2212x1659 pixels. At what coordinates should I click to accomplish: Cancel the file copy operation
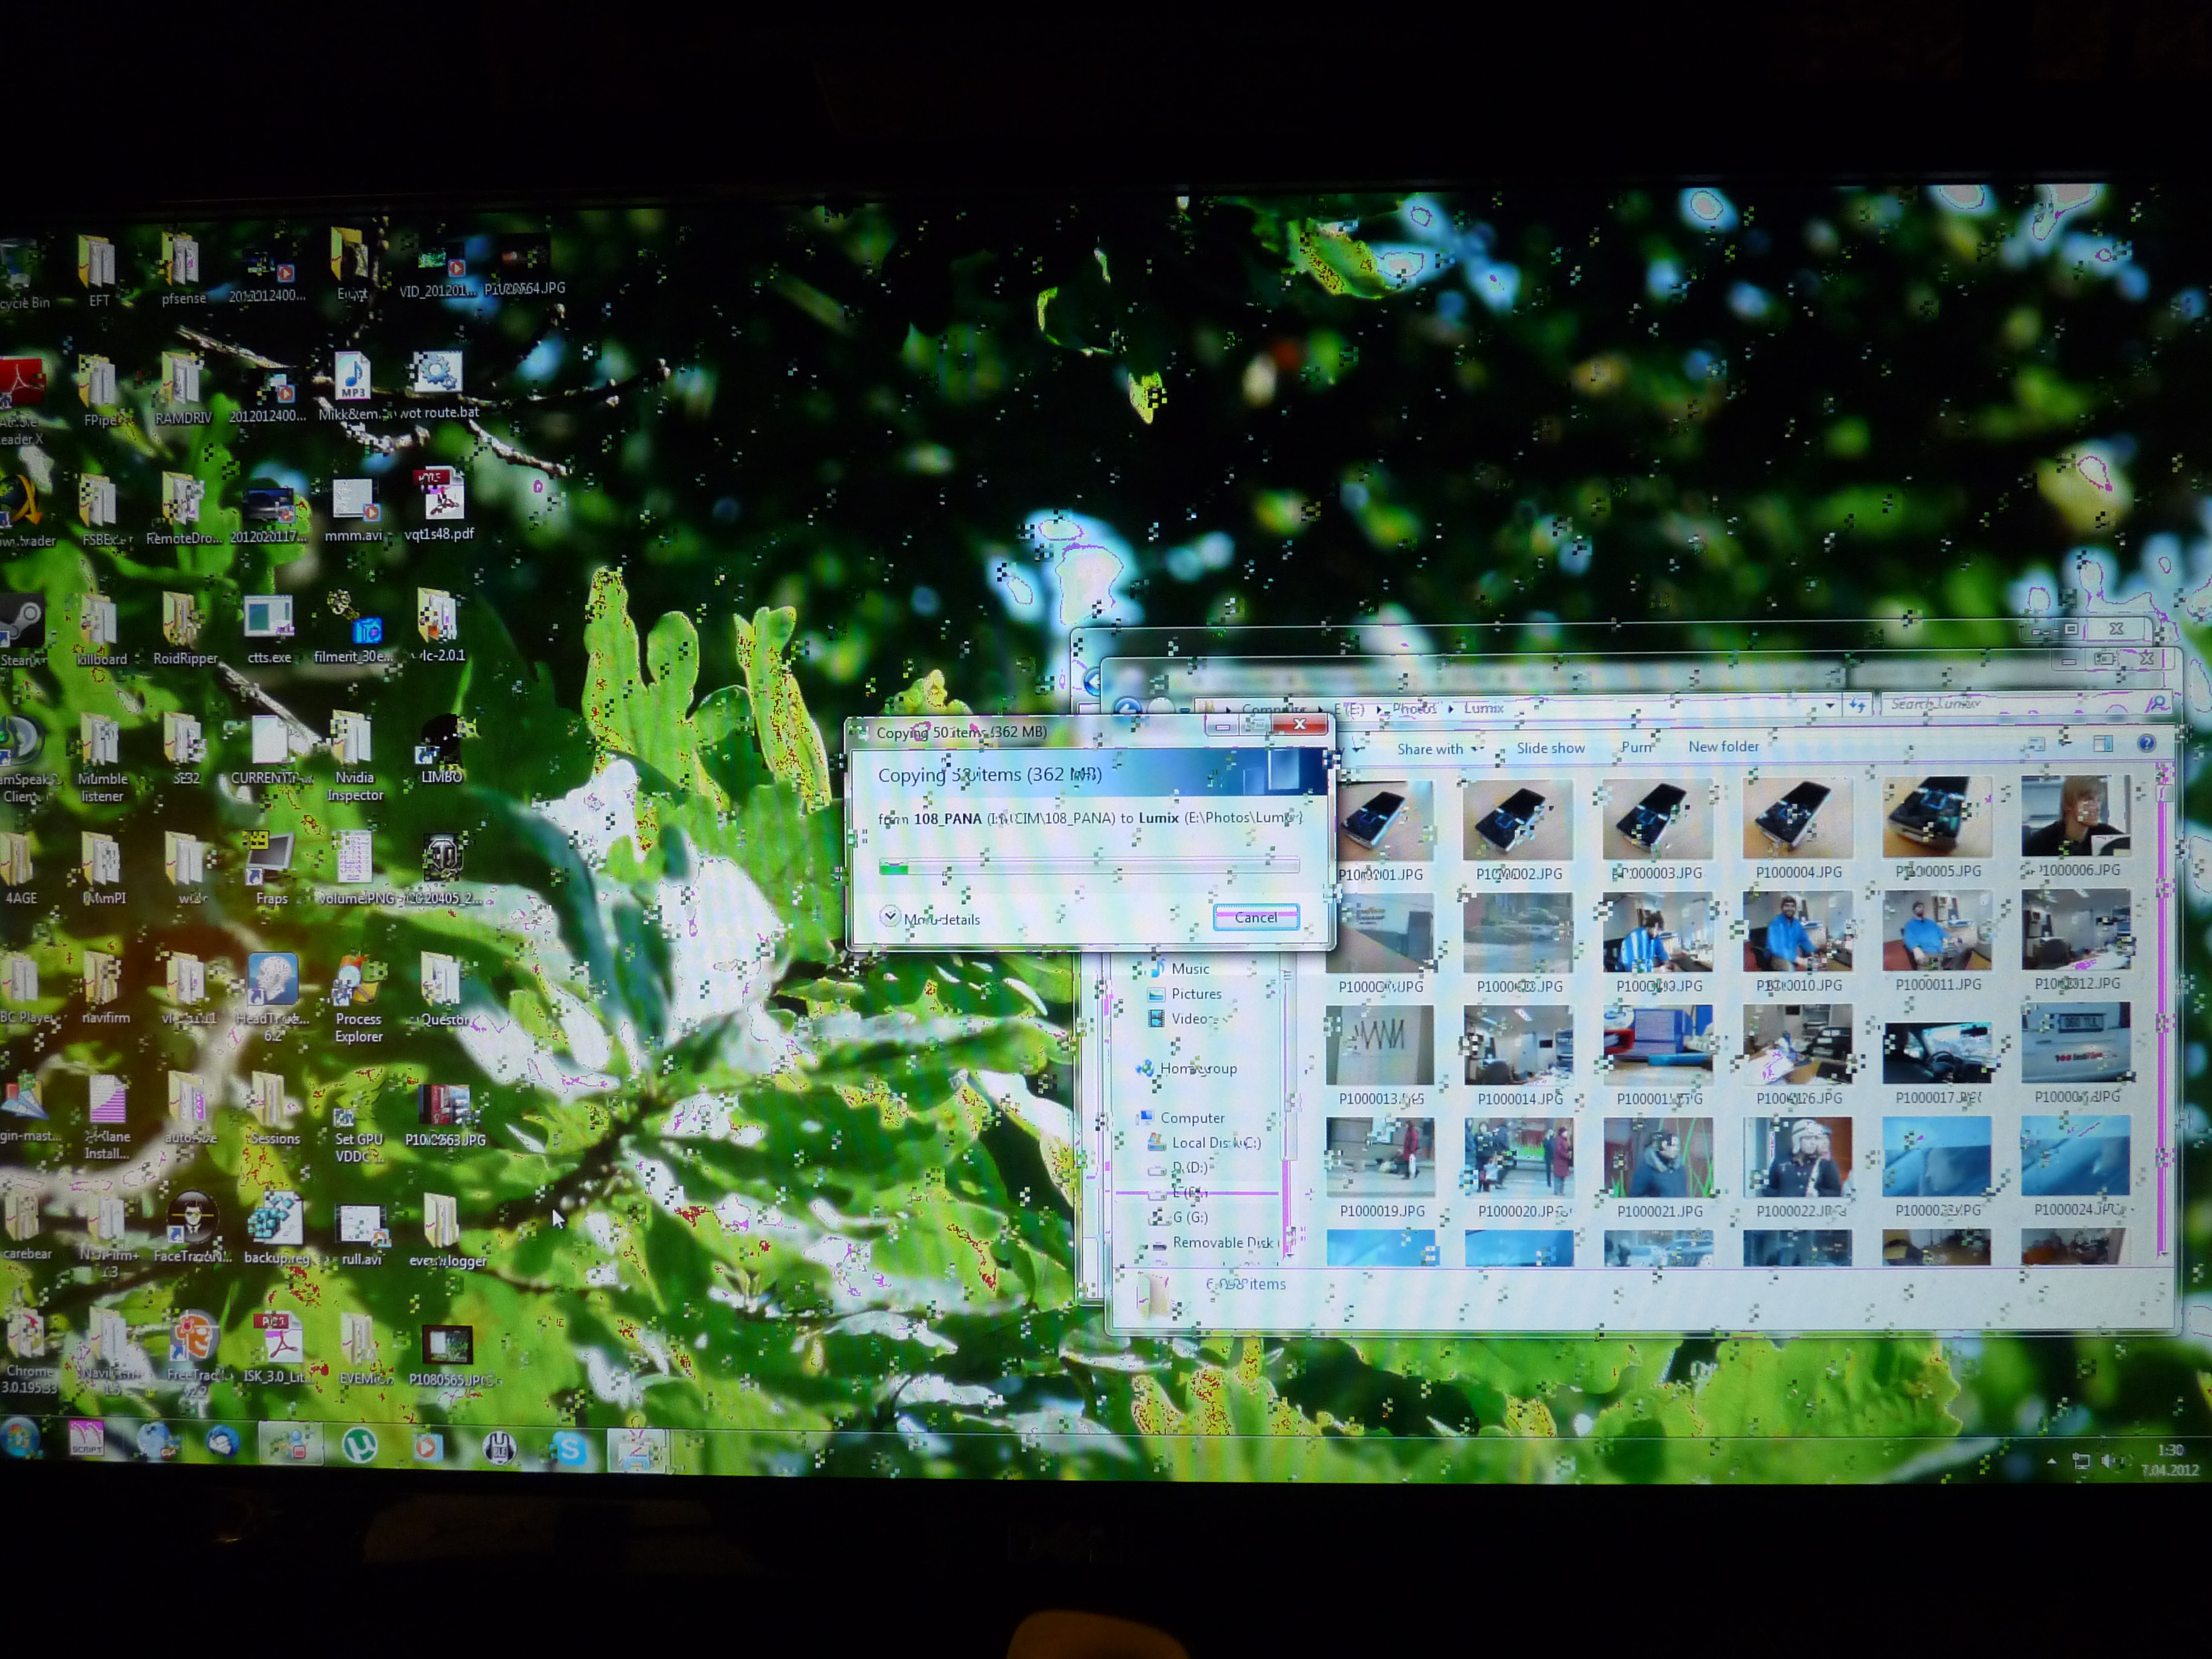click(1255, 917)
